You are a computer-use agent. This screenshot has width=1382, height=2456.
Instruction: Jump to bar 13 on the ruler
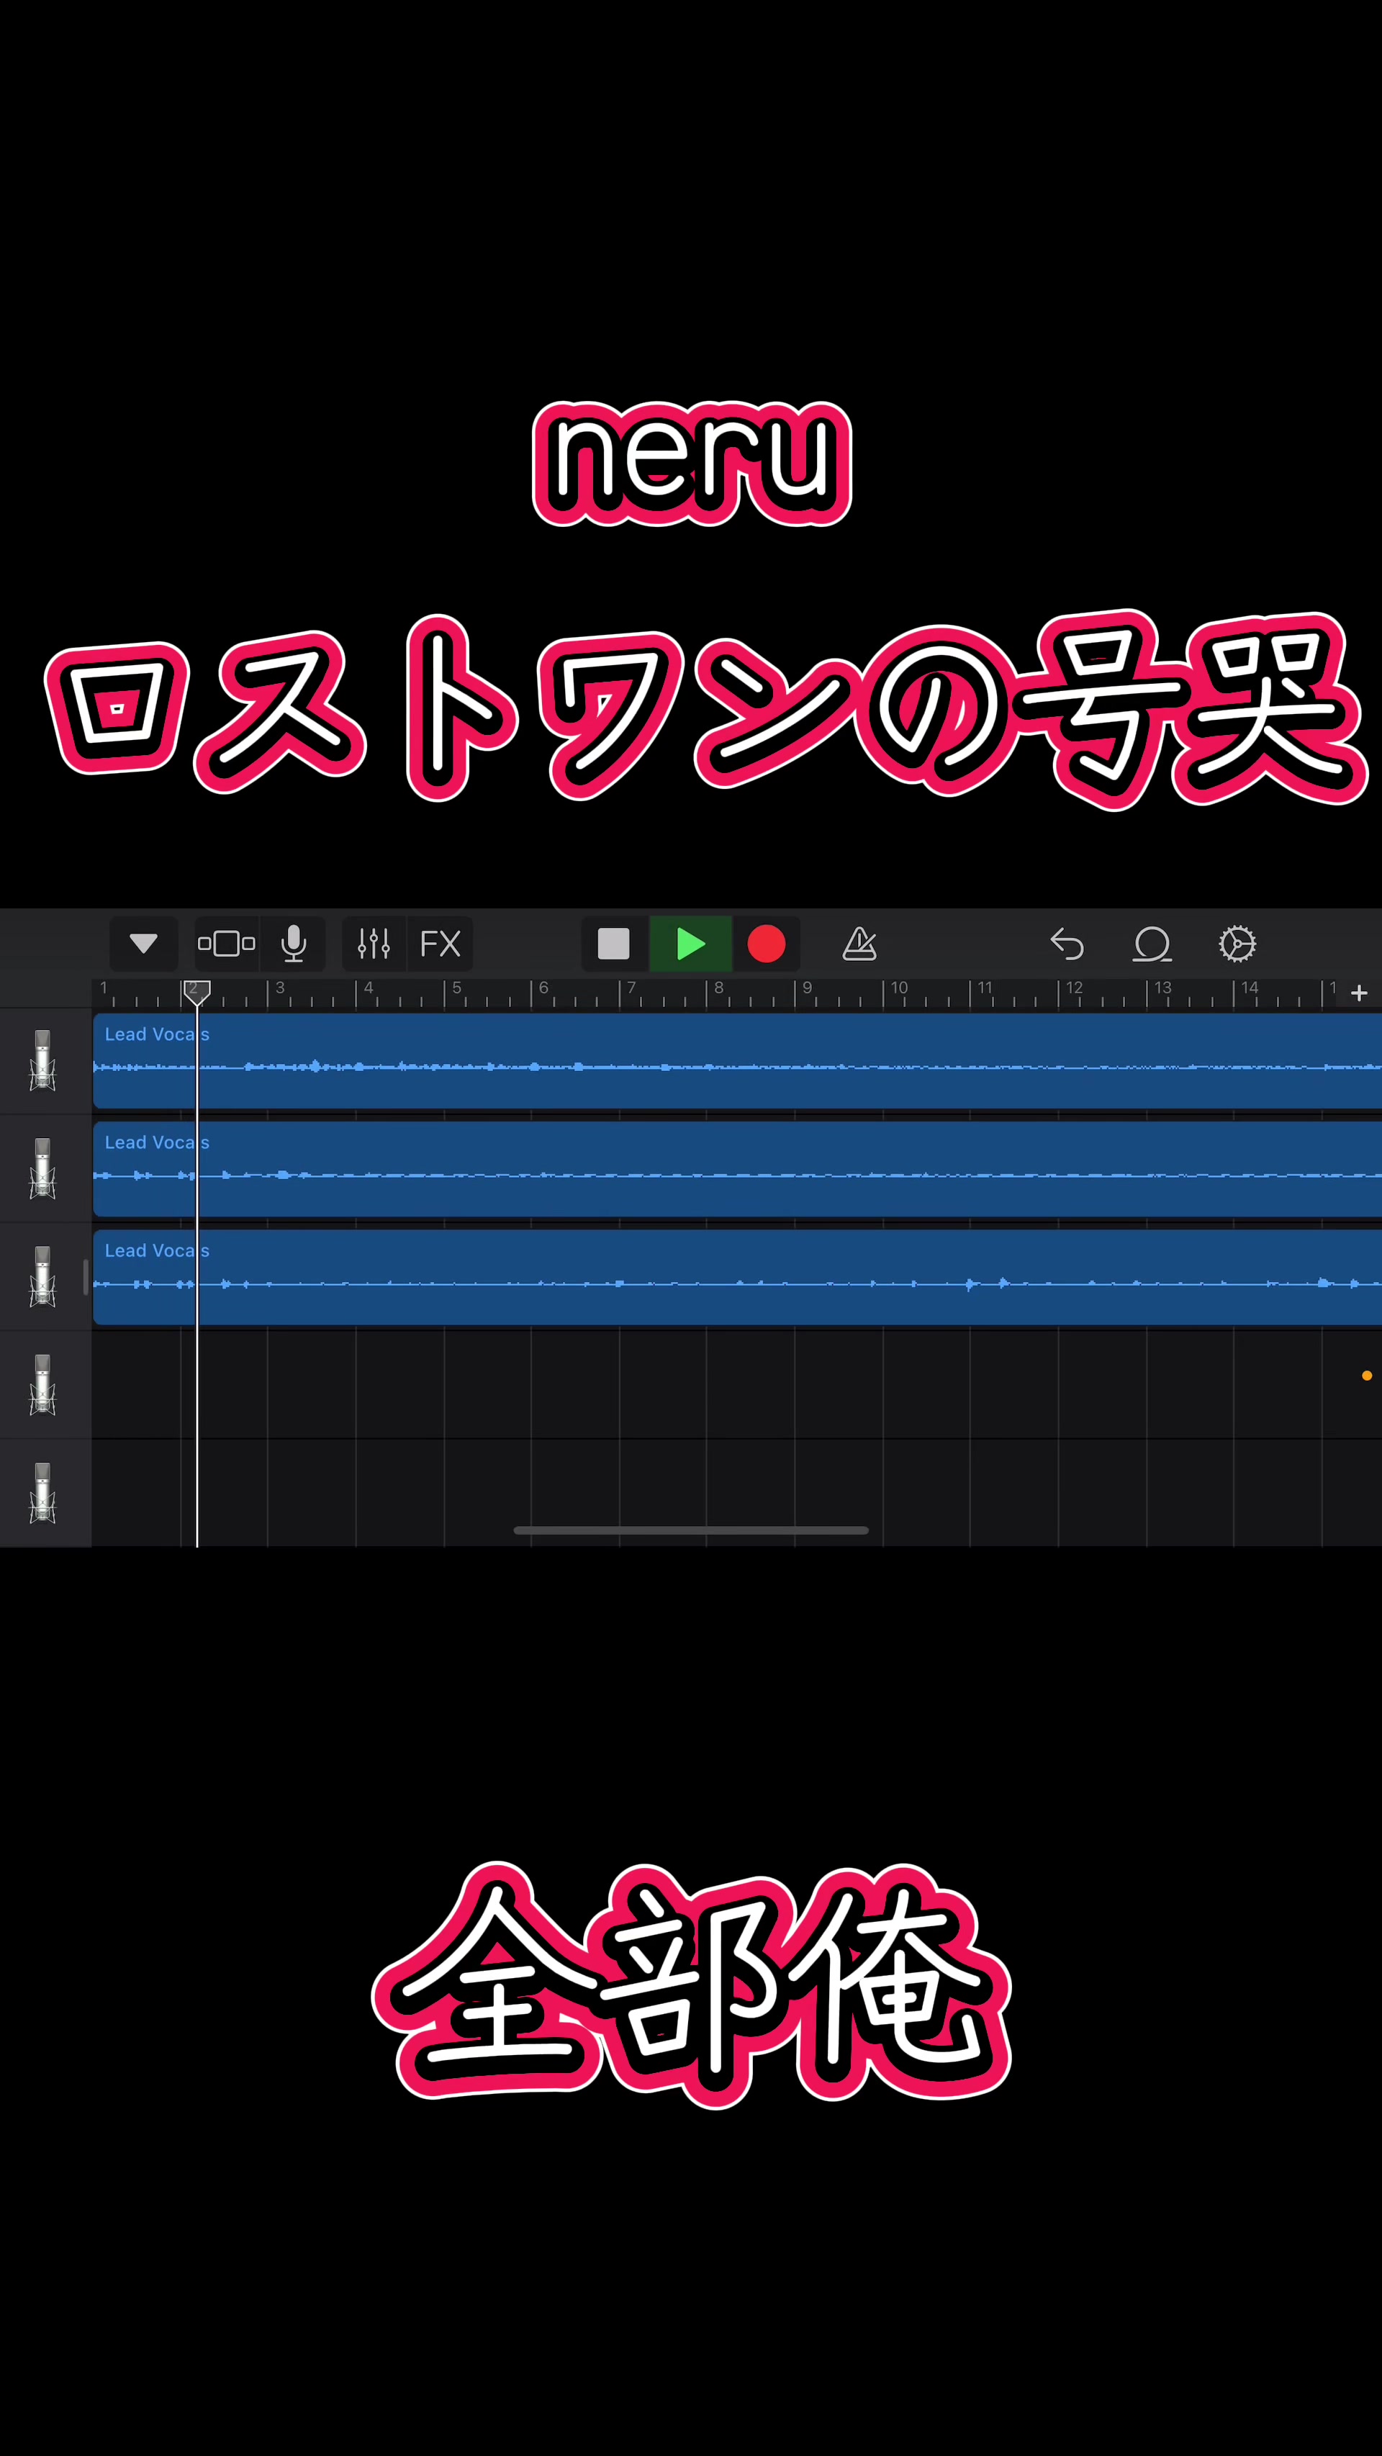pos(1162,988)
